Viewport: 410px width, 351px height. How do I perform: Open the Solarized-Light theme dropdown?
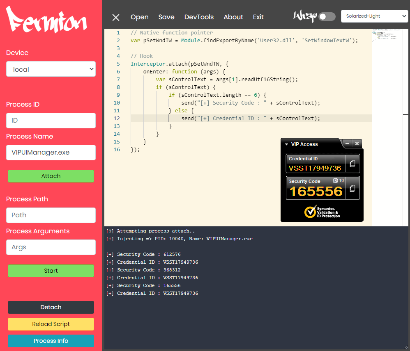pos(374,16)
